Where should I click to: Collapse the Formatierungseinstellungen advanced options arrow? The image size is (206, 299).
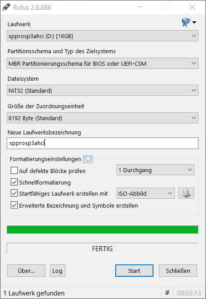pos(88,159)
